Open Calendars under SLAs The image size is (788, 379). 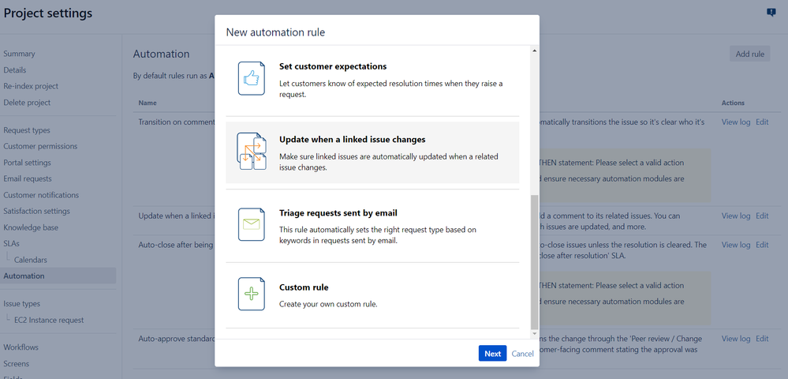[31, 260]
